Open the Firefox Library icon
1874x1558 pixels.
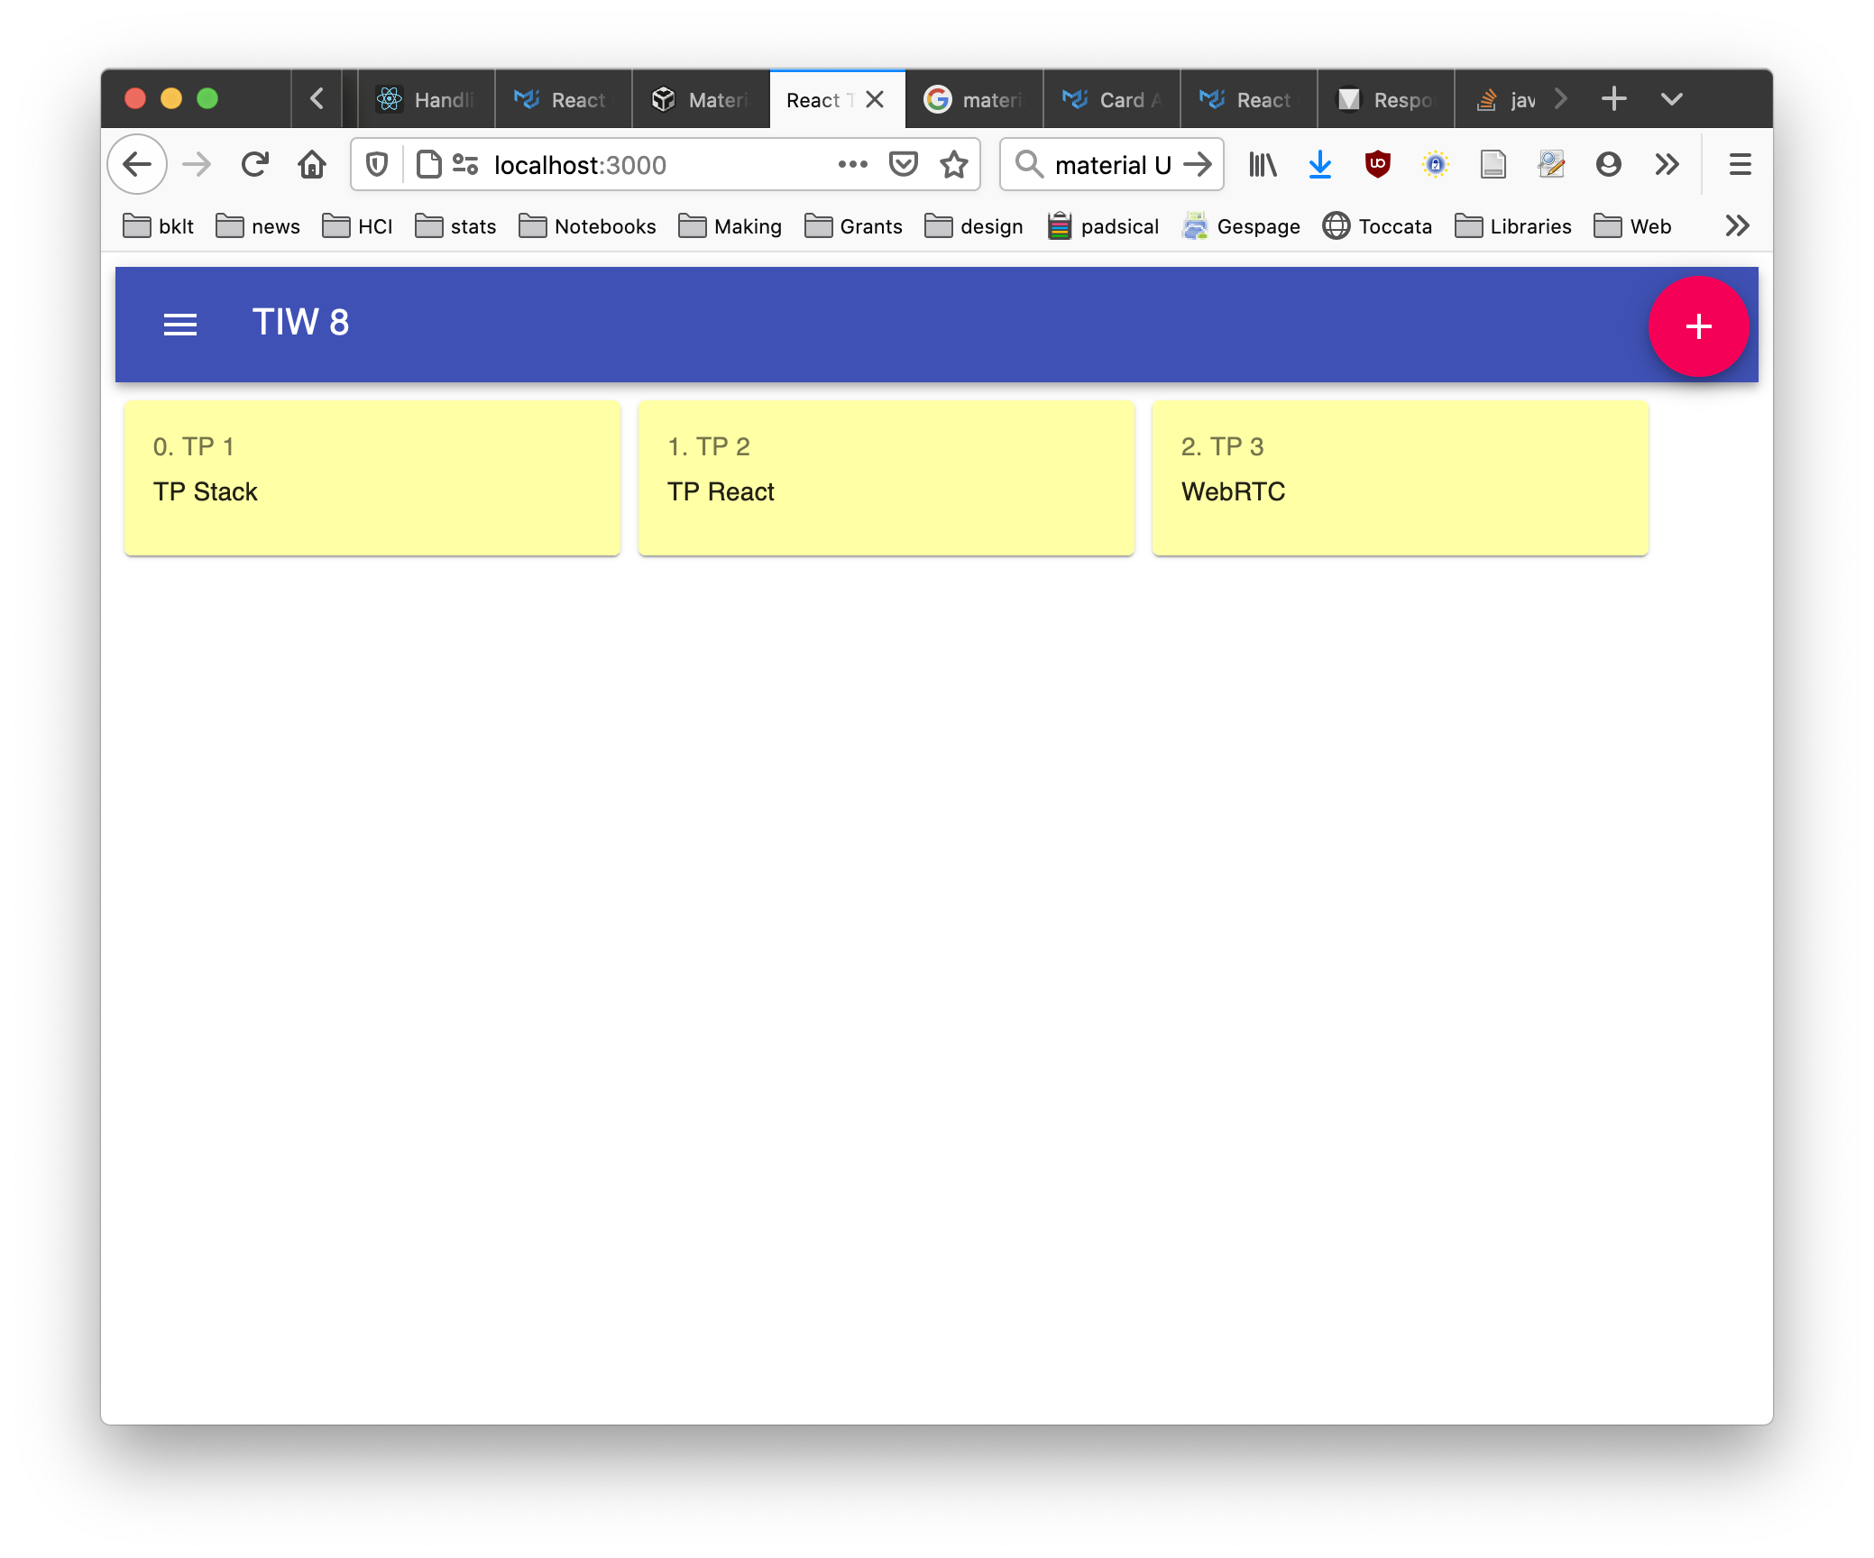1262,164
